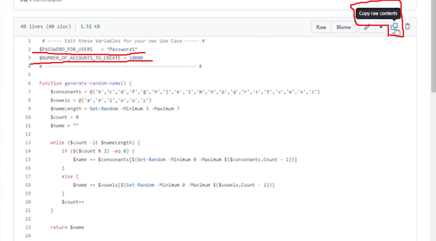Open the Blame view of the file
The image size is (436, 241).
pos(344,27)
